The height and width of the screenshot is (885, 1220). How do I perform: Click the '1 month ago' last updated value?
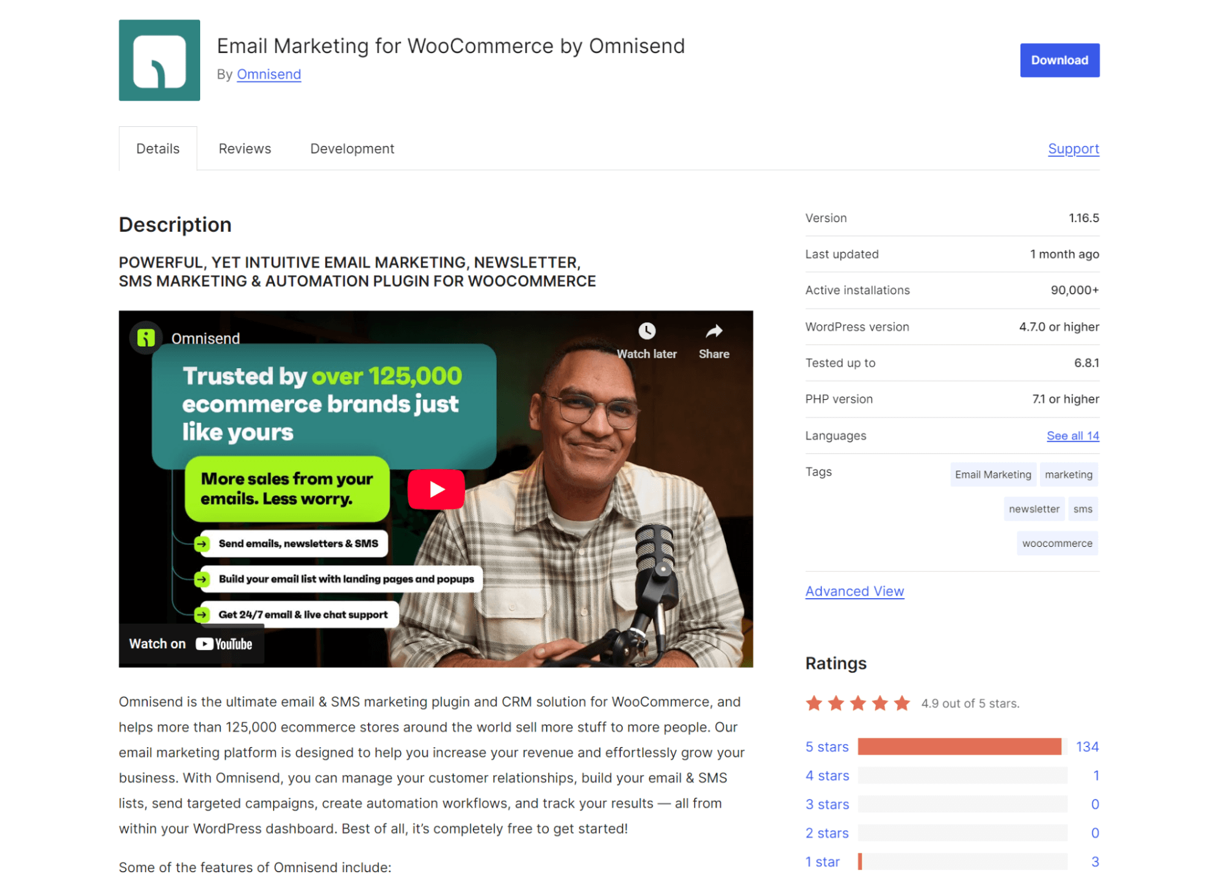[x=1064, y=254]
